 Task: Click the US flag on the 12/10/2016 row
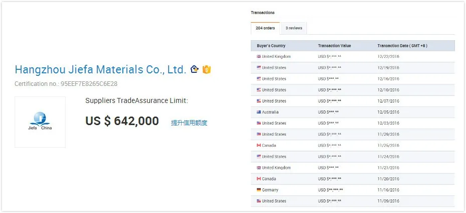[259, 90]
